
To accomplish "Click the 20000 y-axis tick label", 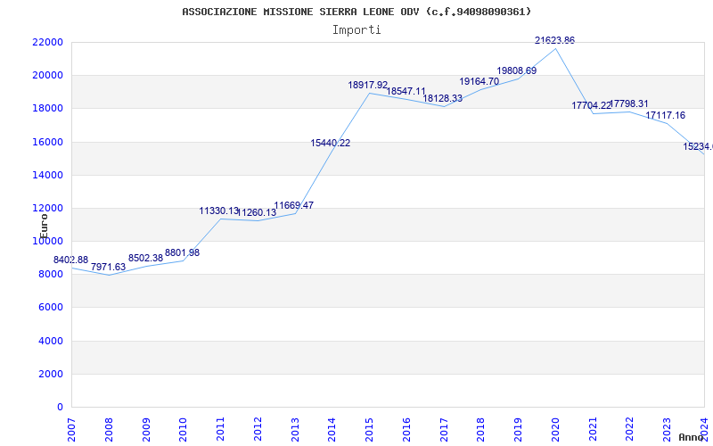I will tap(47, 75).
